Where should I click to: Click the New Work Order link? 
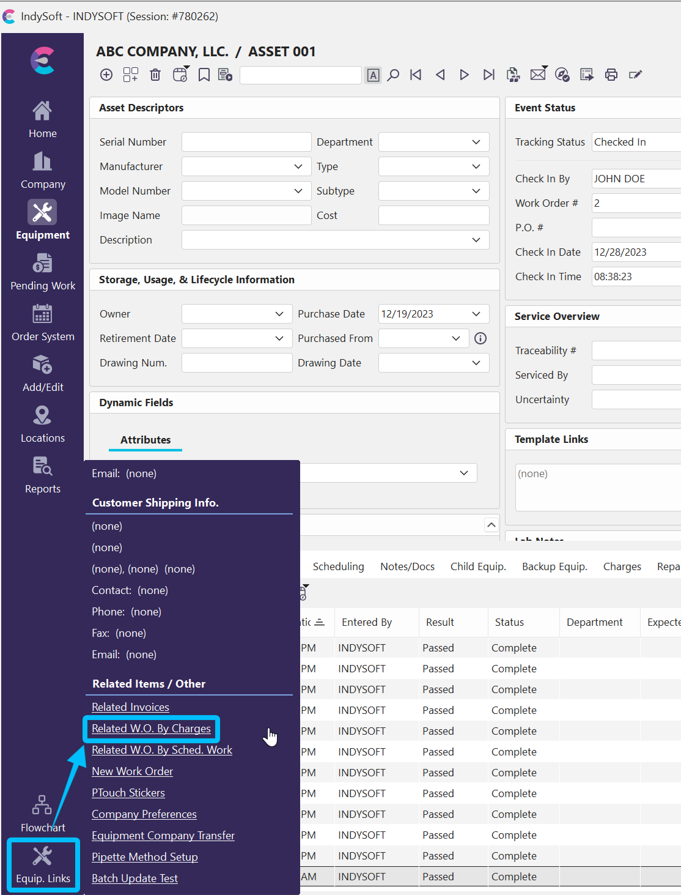click(x=132, y=771)
